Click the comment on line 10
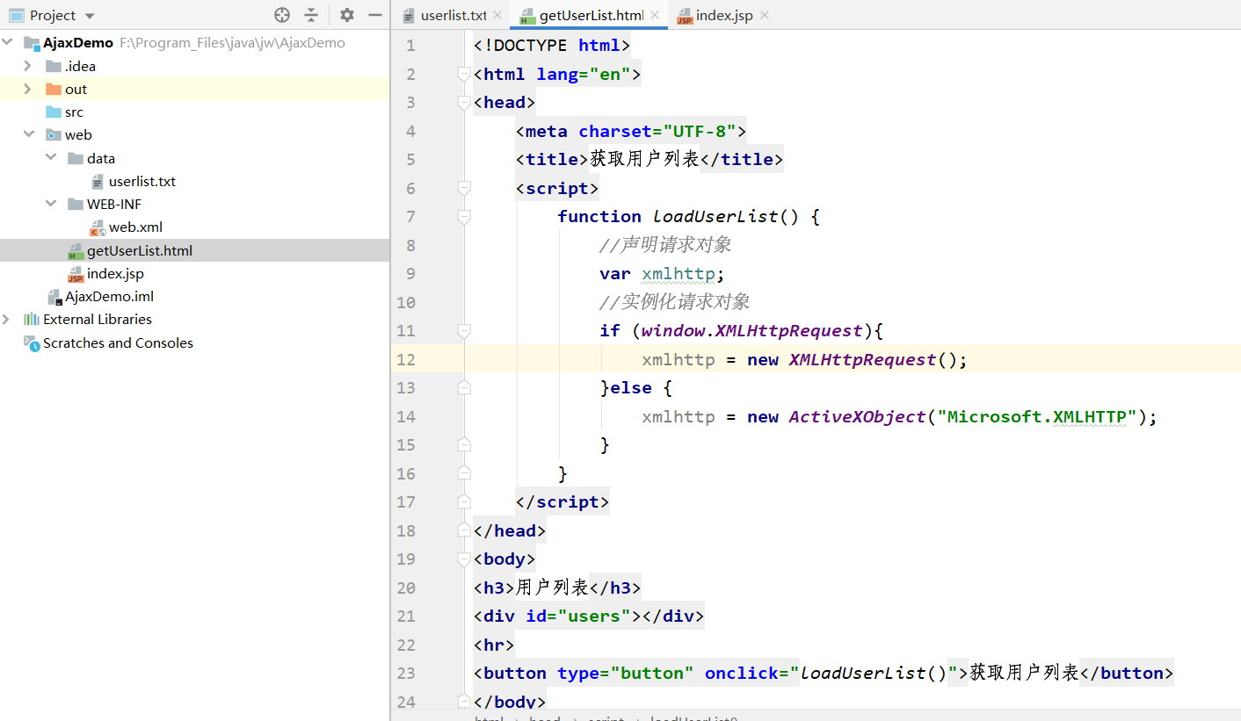 674,302
